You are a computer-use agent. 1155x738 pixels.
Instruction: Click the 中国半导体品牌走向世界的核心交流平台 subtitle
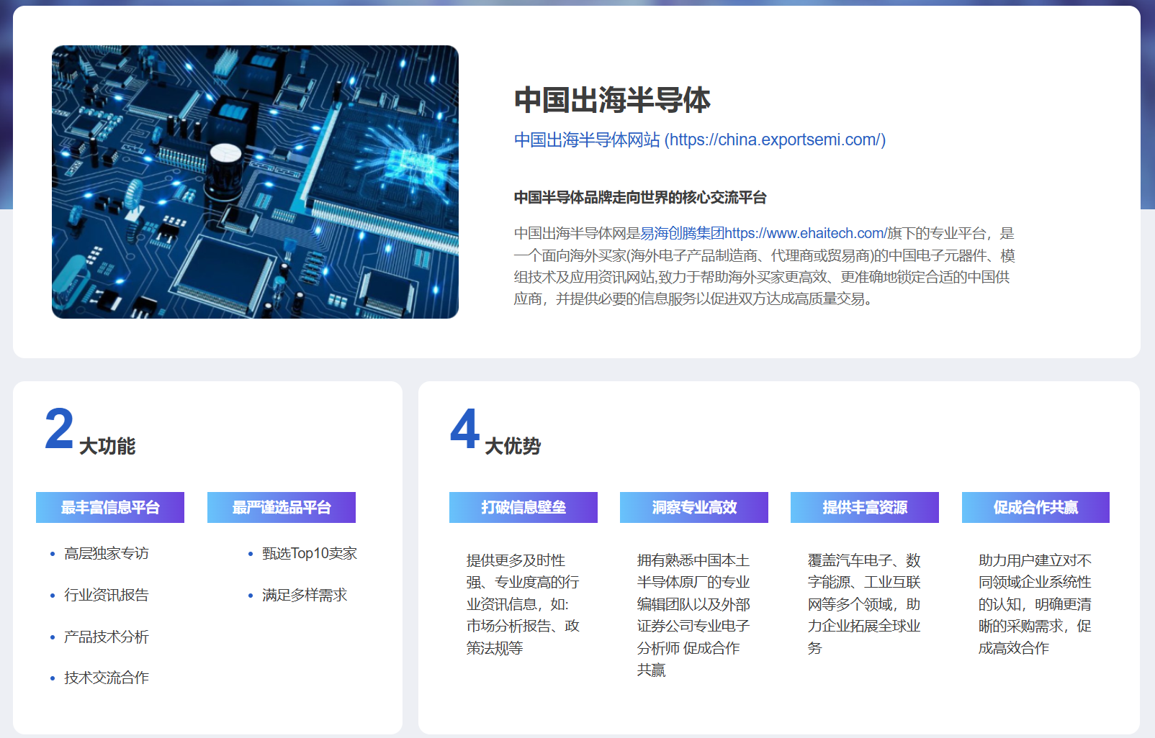[x=639, y=198]
